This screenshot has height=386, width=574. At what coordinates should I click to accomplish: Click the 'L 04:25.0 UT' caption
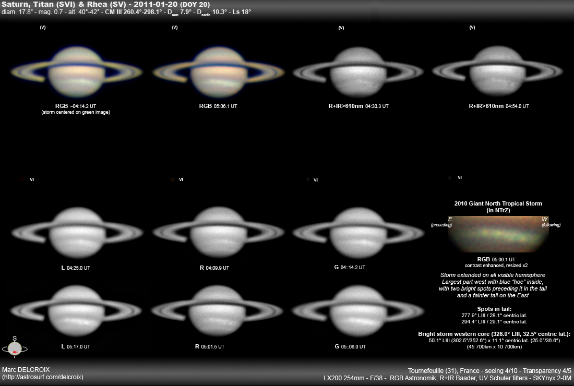[76, 268]
